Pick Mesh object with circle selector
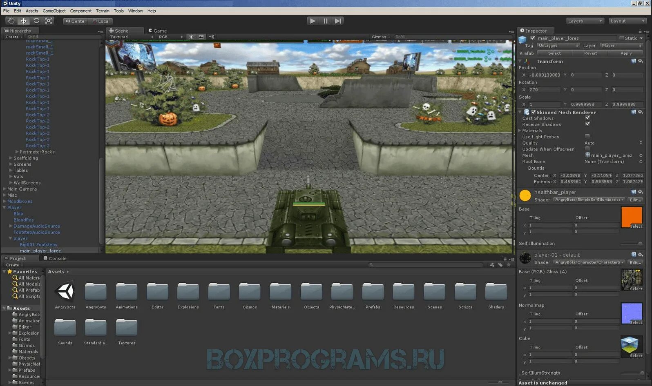Viewport: 652px width, 386px height. click(641, 155)
